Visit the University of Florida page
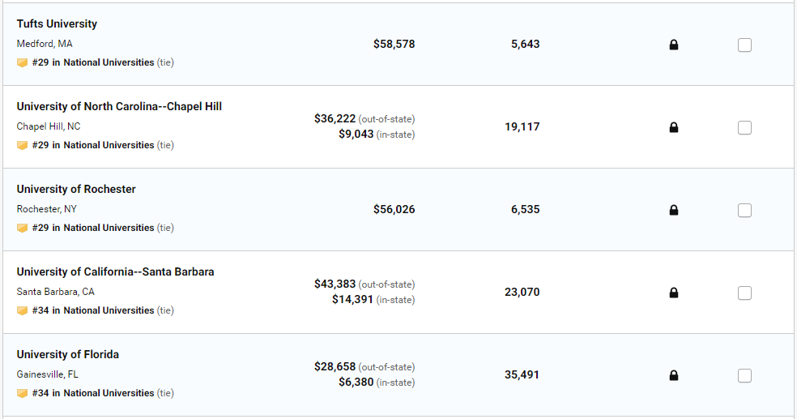The image size is (797, 419). 68,355
